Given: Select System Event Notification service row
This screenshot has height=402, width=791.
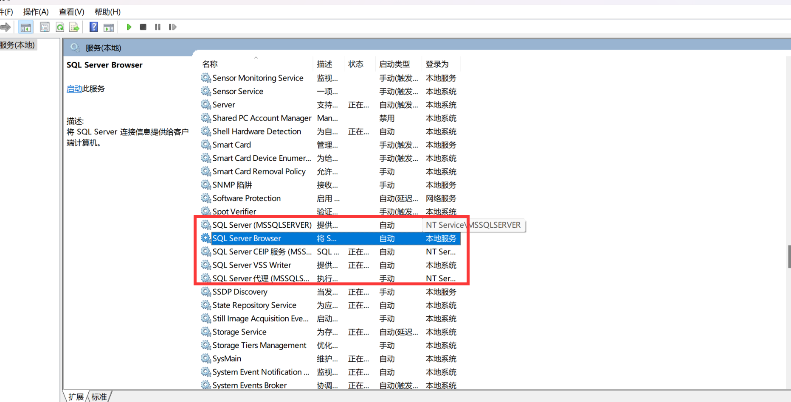Looking at the screenshot, I should tap(330, 372).
